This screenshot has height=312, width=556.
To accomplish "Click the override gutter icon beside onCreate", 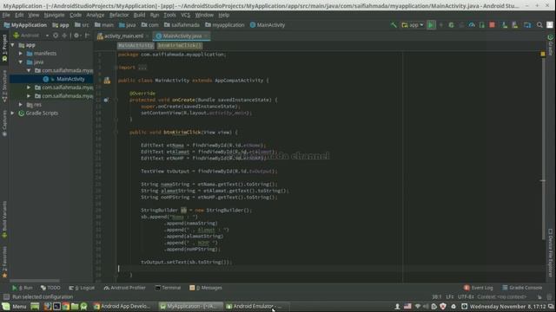I will pos(106,101).
